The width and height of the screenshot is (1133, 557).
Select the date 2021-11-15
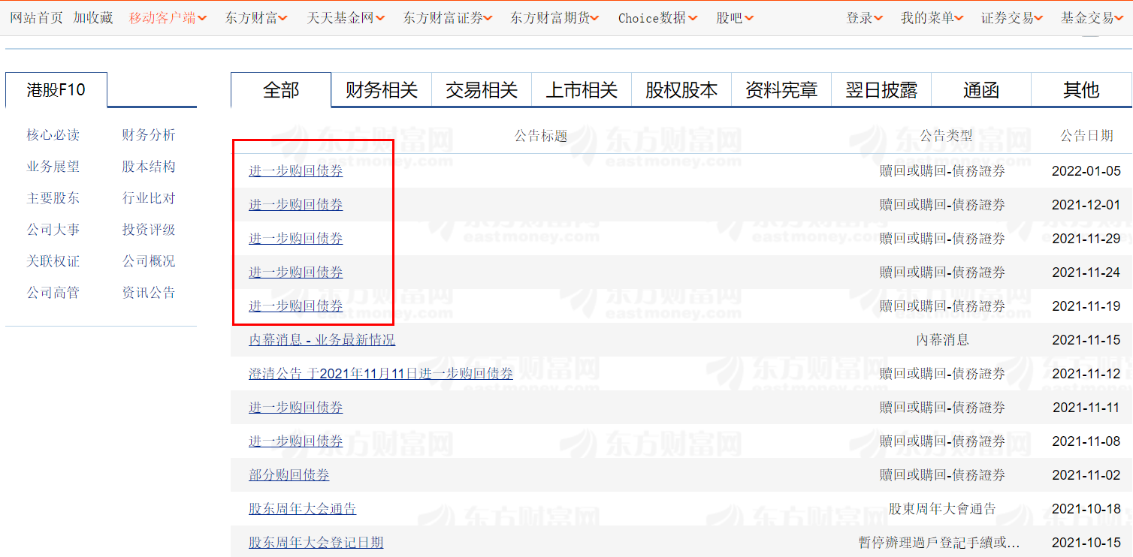click(1086, 340)
